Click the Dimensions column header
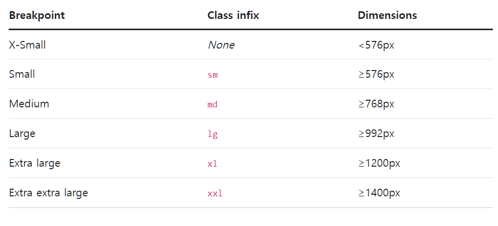 [387, 15]
